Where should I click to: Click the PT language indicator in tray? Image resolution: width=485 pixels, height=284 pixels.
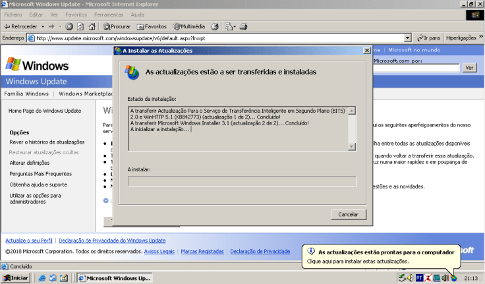pos(419,277)
